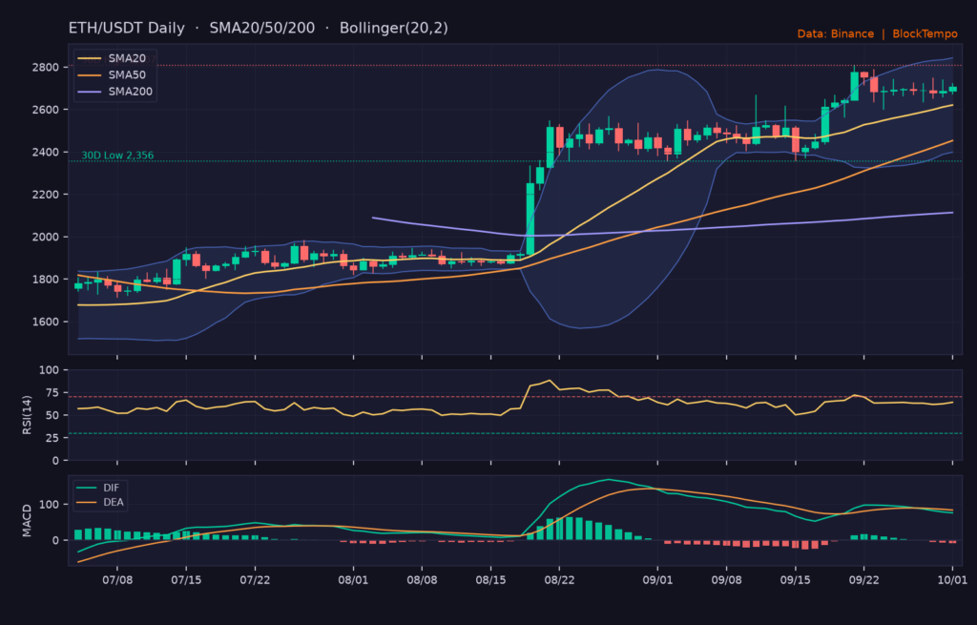Click the 09/15 date label

795,580
